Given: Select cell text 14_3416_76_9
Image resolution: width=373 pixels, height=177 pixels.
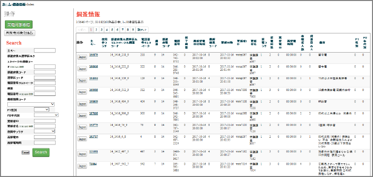Looking at the screenshot, I should pyautogui.click(x=119, y=125).
